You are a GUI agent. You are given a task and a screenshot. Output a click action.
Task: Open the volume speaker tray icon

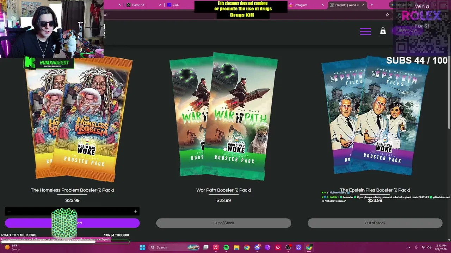coord(430,247)
